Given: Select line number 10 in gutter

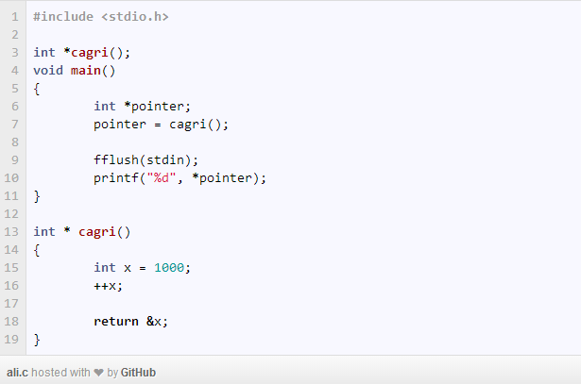Looking at the screenshot, I should pos(11,178).
